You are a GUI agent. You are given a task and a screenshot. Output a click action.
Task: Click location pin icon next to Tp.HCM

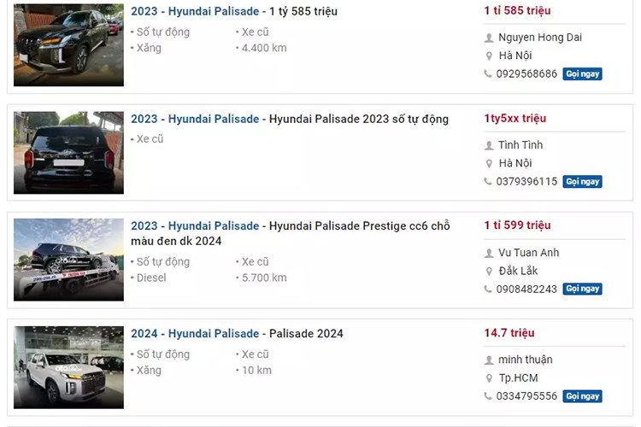pyautogui.click(x=489, y=378)
